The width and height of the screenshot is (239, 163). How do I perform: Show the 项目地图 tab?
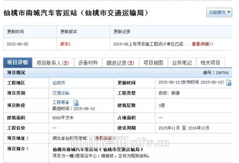(x=153, y=63)
